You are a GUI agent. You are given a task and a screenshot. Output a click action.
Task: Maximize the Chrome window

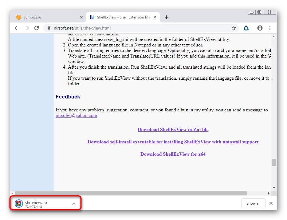click(259, 12)
